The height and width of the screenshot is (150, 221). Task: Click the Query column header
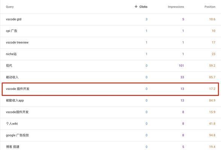pyautogui.click(x=10, y=7)
